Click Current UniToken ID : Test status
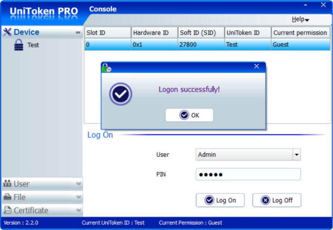 pos(113,223)
